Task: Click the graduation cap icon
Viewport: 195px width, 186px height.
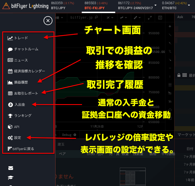Action: pos(11,178)
